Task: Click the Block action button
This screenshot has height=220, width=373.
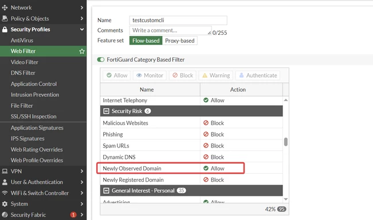Action: click(x=183, y=75)
